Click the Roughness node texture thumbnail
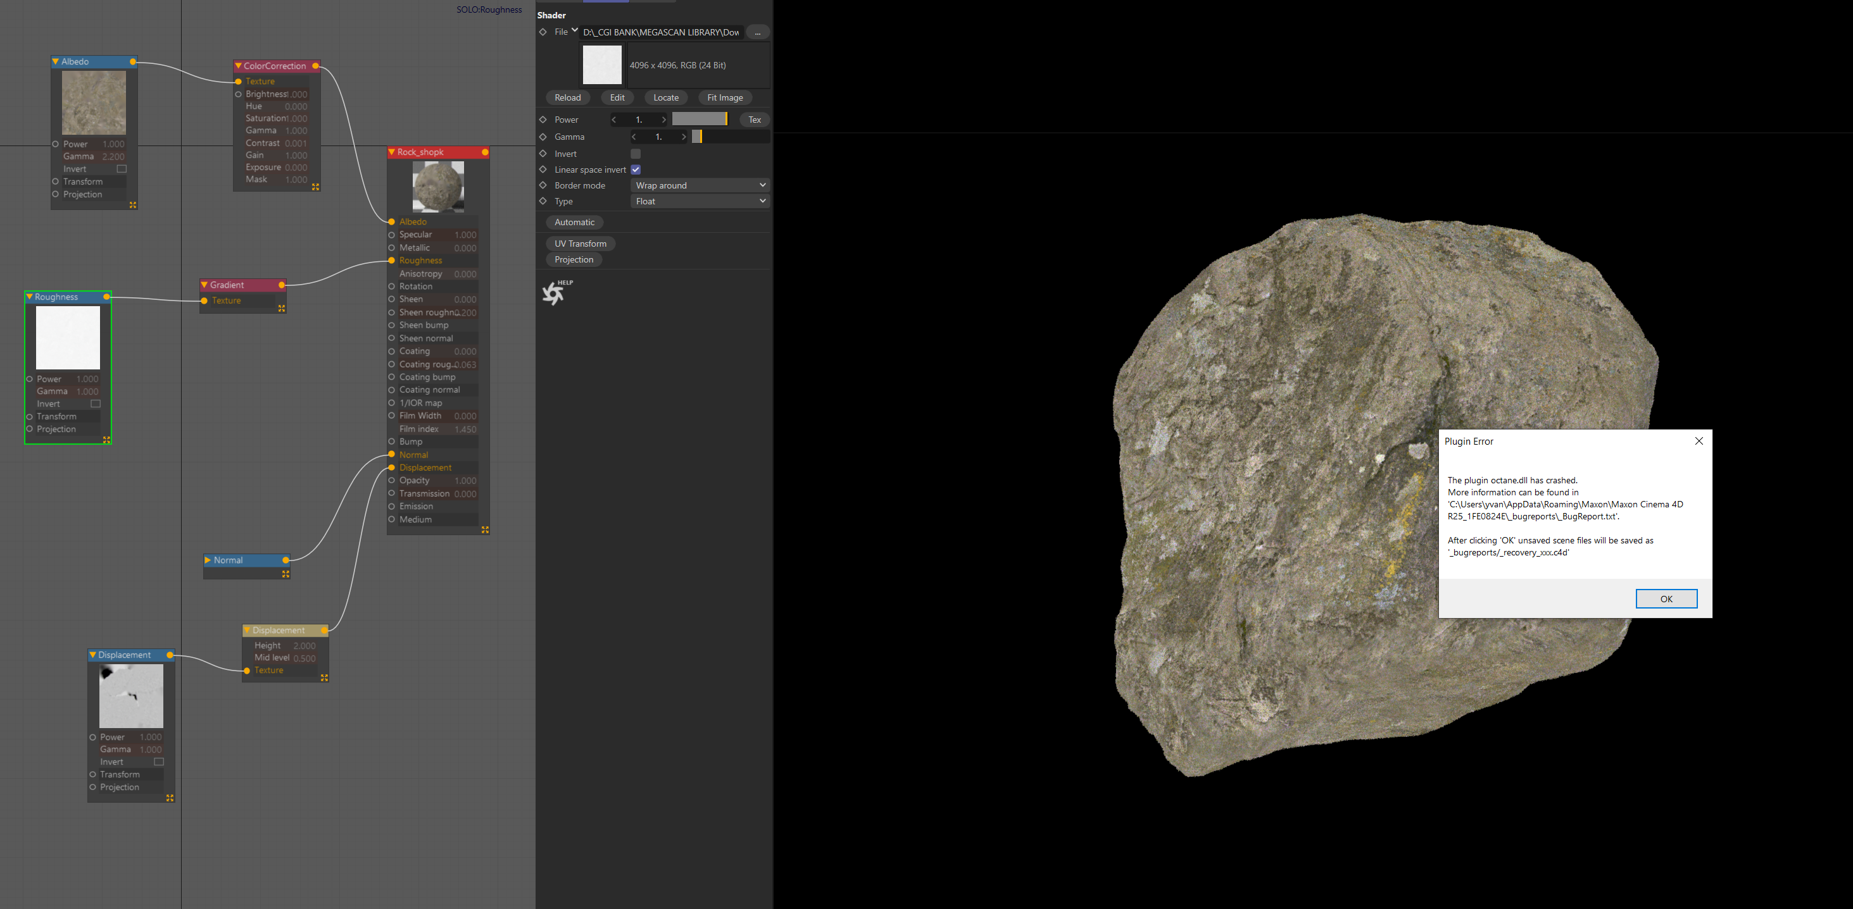 click(68, 338)
